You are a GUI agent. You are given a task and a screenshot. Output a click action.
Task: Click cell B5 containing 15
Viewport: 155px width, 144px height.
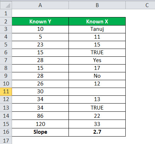[97, 45]
